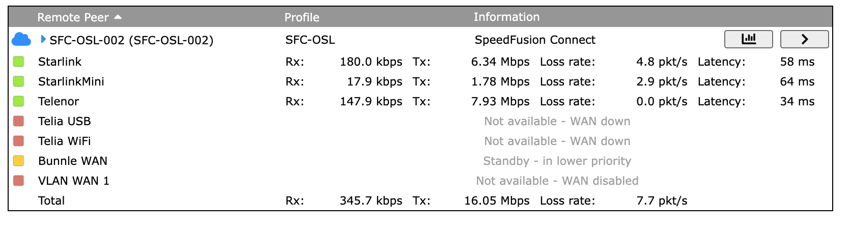
Task: Sort by the Remote Peer column header
Action: point(73,17)
